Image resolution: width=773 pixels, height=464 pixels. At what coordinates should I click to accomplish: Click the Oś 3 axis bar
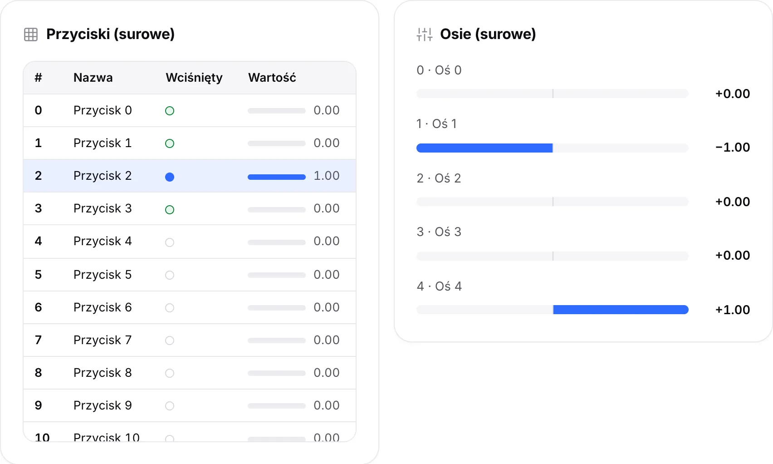[553, 256]
